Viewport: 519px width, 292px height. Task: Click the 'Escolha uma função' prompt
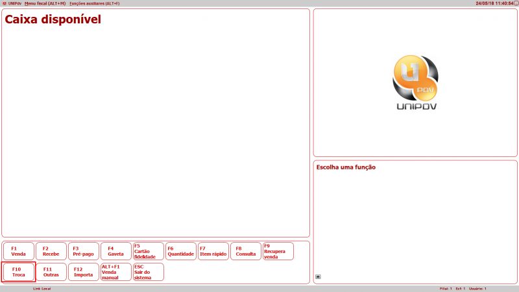(x=346, y=167)
